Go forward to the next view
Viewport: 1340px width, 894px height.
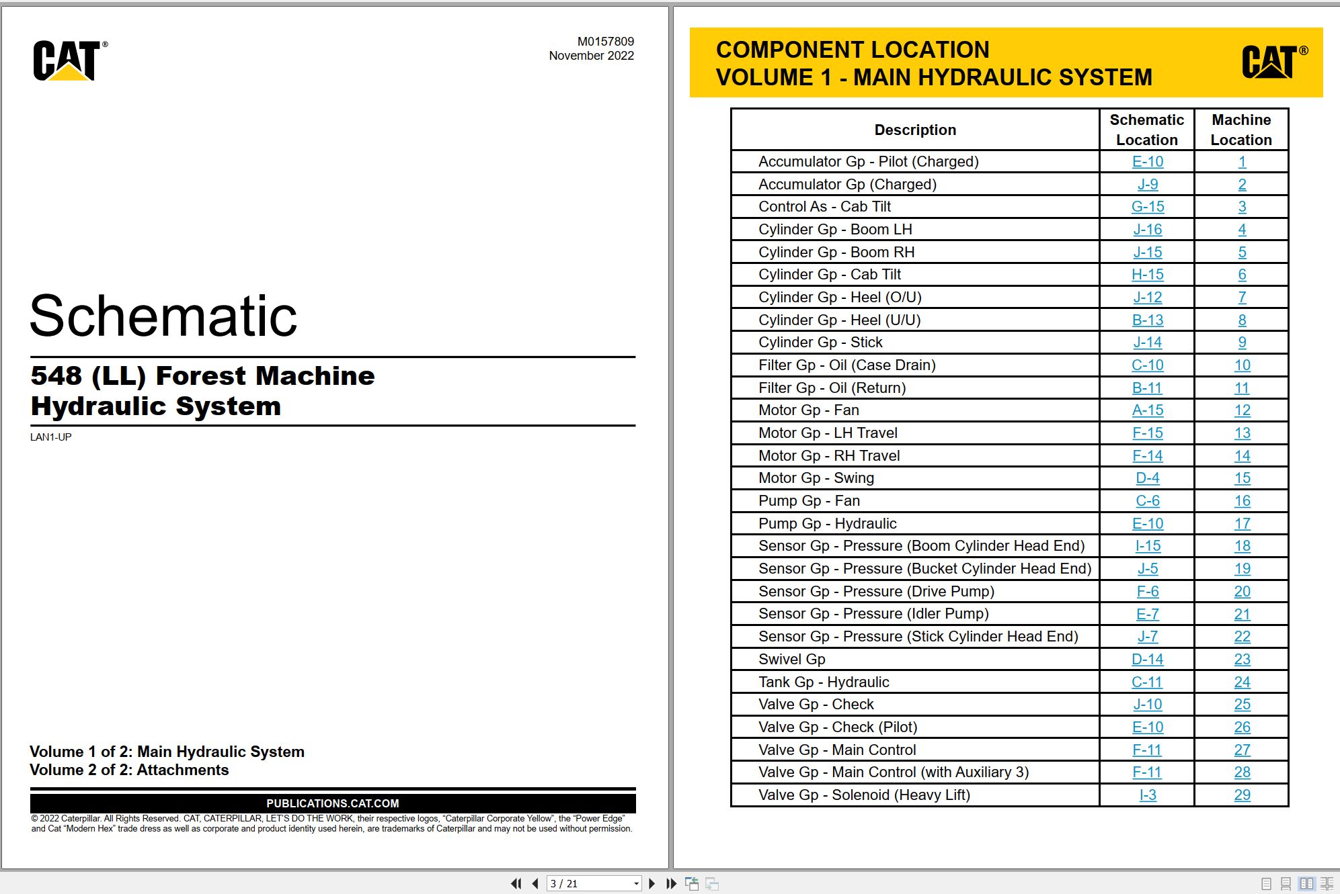[x=712, y=883]
